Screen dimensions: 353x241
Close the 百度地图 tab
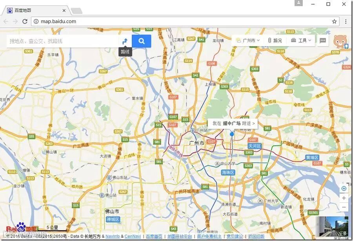(64, 10)
